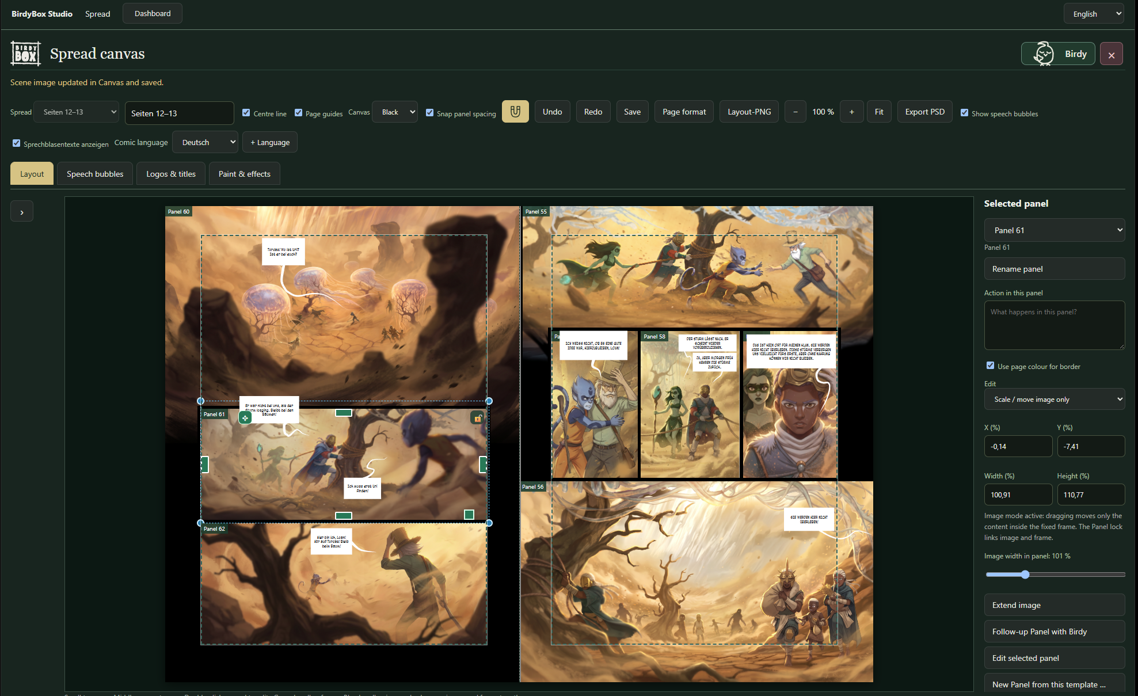Click the BirdyBox logo icon
The image size is (1138, 696).
pyautogui.click(x=26, y=54)
